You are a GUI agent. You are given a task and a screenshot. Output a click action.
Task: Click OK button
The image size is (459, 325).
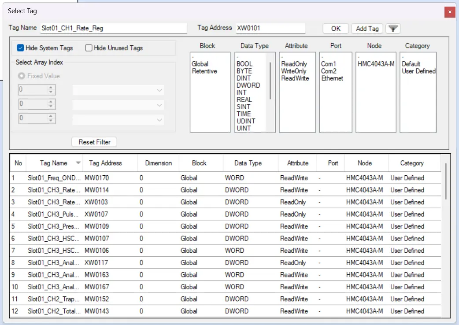pos(336,28)
